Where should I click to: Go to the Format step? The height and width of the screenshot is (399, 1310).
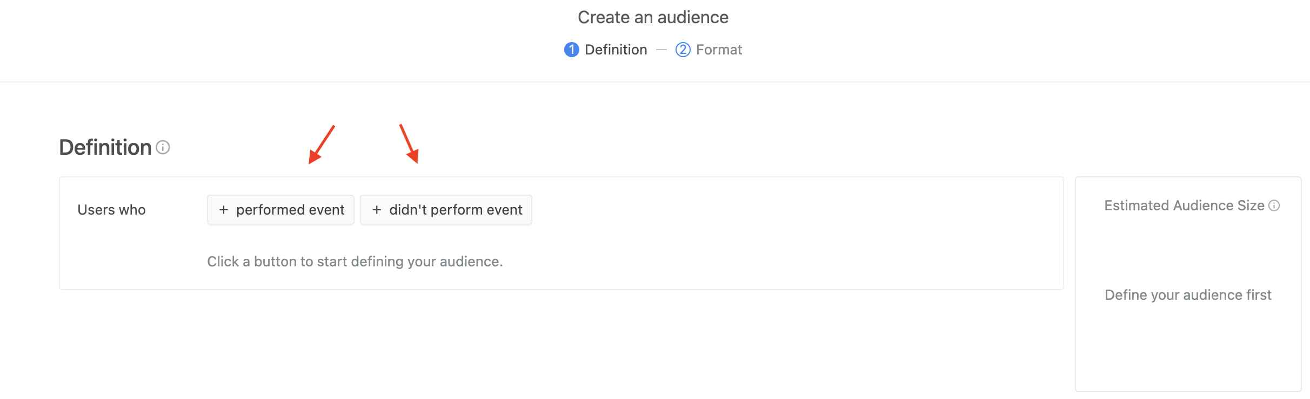709,50
